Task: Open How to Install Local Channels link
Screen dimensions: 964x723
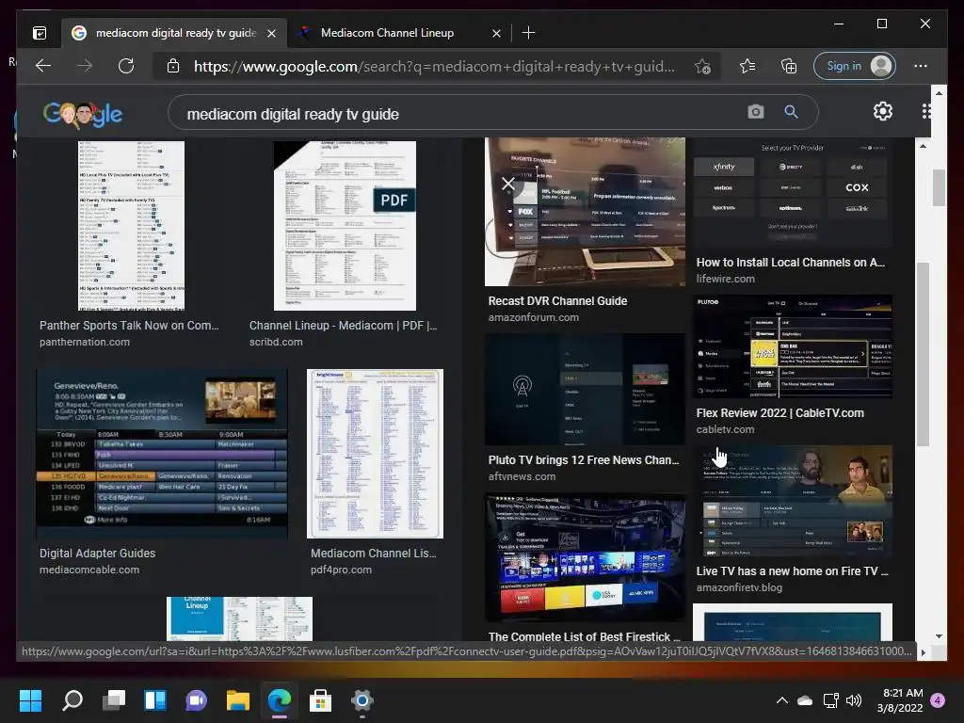Action: point(790,262)
